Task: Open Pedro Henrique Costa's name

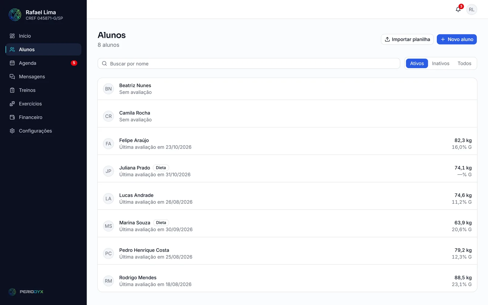Action: (x=144, y=250)
